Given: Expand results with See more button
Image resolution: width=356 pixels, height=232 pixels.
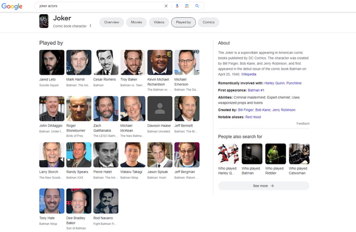Looking at the screenshot, I should click(263, 186).
